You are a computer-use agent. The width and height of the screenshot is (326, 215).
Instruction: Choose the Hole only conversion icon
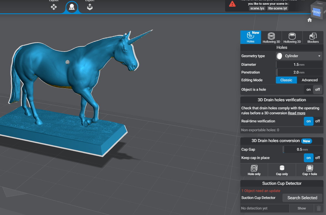254,170
